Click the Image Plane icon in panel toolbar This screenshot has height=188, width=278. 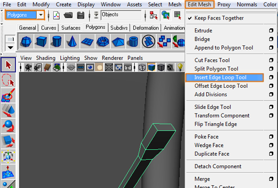point(57,68)
